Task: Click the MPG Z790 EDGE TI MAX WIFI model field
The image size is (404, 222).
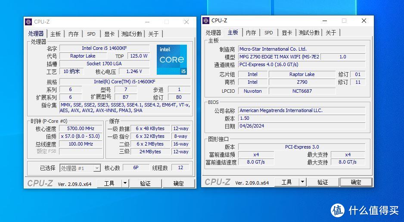Action: pyautogui.click(x=279, y=57)
